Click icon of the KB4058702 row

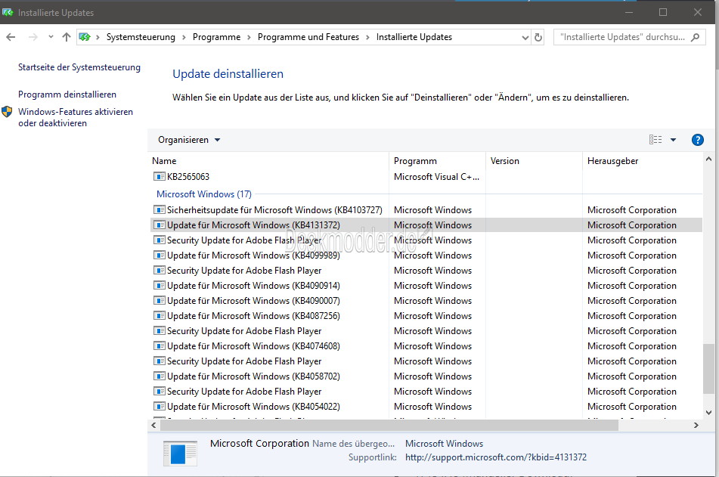(159, 376)
